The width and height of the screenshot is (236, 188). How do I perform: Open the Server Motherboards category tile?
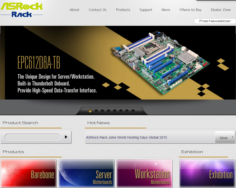(87, 174)
